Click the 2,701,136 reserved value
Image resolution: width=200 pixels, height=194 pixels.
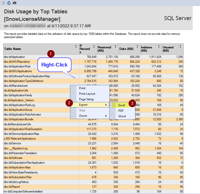coord(112,57)
